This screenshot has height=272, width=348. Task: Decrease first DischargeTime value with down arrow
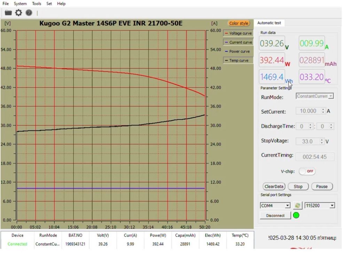click(x=310, y=128)
